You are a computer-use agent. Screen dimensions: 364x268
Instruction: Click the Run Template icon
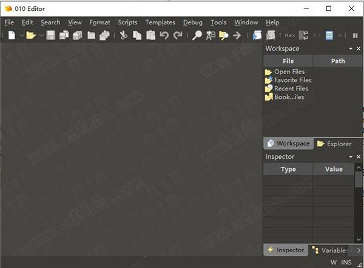[271, 35]
